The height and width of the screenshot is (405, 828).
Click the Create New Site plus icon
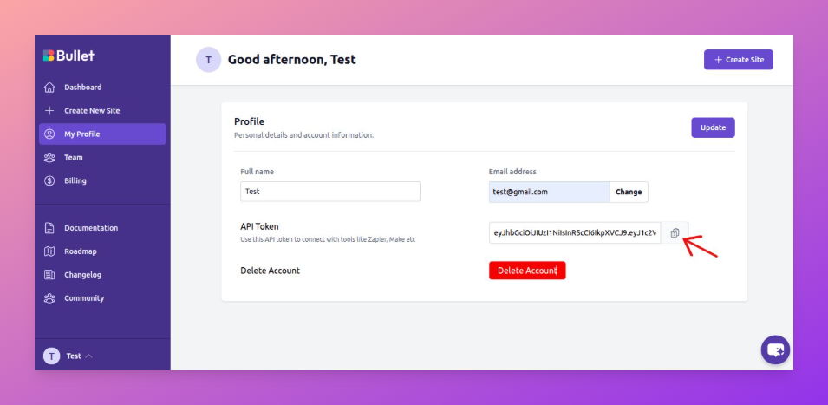pos(49,111)
